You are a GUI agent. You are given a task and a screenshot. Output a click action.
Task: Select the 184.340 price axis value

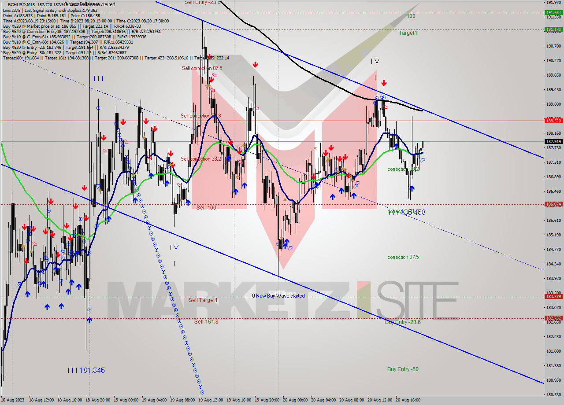pyautogui.click(x=553, y=264)
